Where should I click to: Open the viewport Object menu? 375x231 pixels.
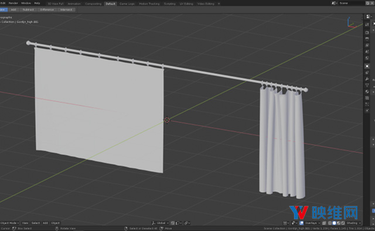56,223
